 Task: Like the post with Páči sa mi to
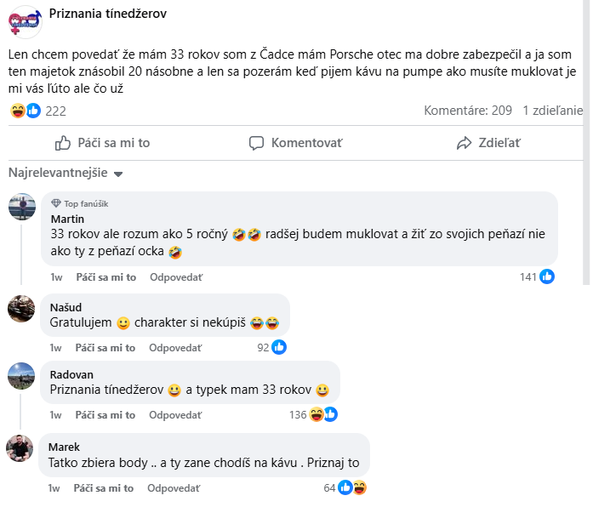(102, 143)
